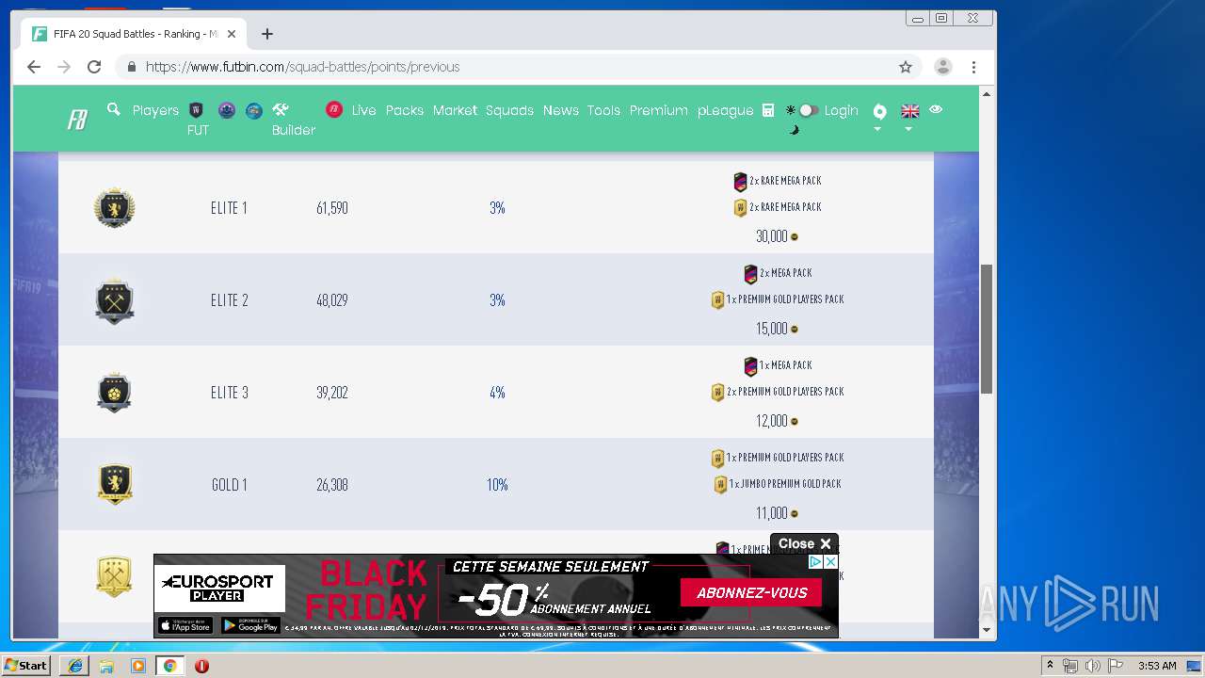The image size is (1205, 678).
Task: Click the red Live badge icon
Action: [x=334, y=109]
